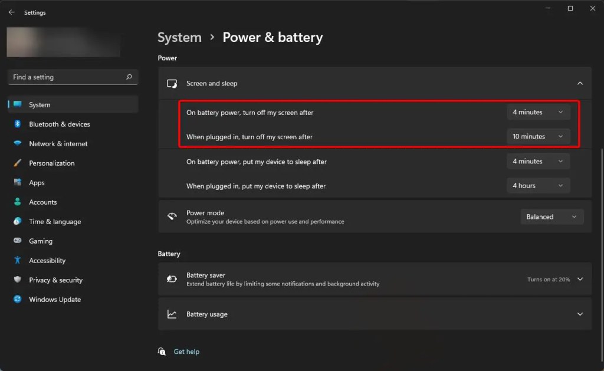The image size is (604, 371).
Task: Minimize the Settings window
Action: coord(548,8)
